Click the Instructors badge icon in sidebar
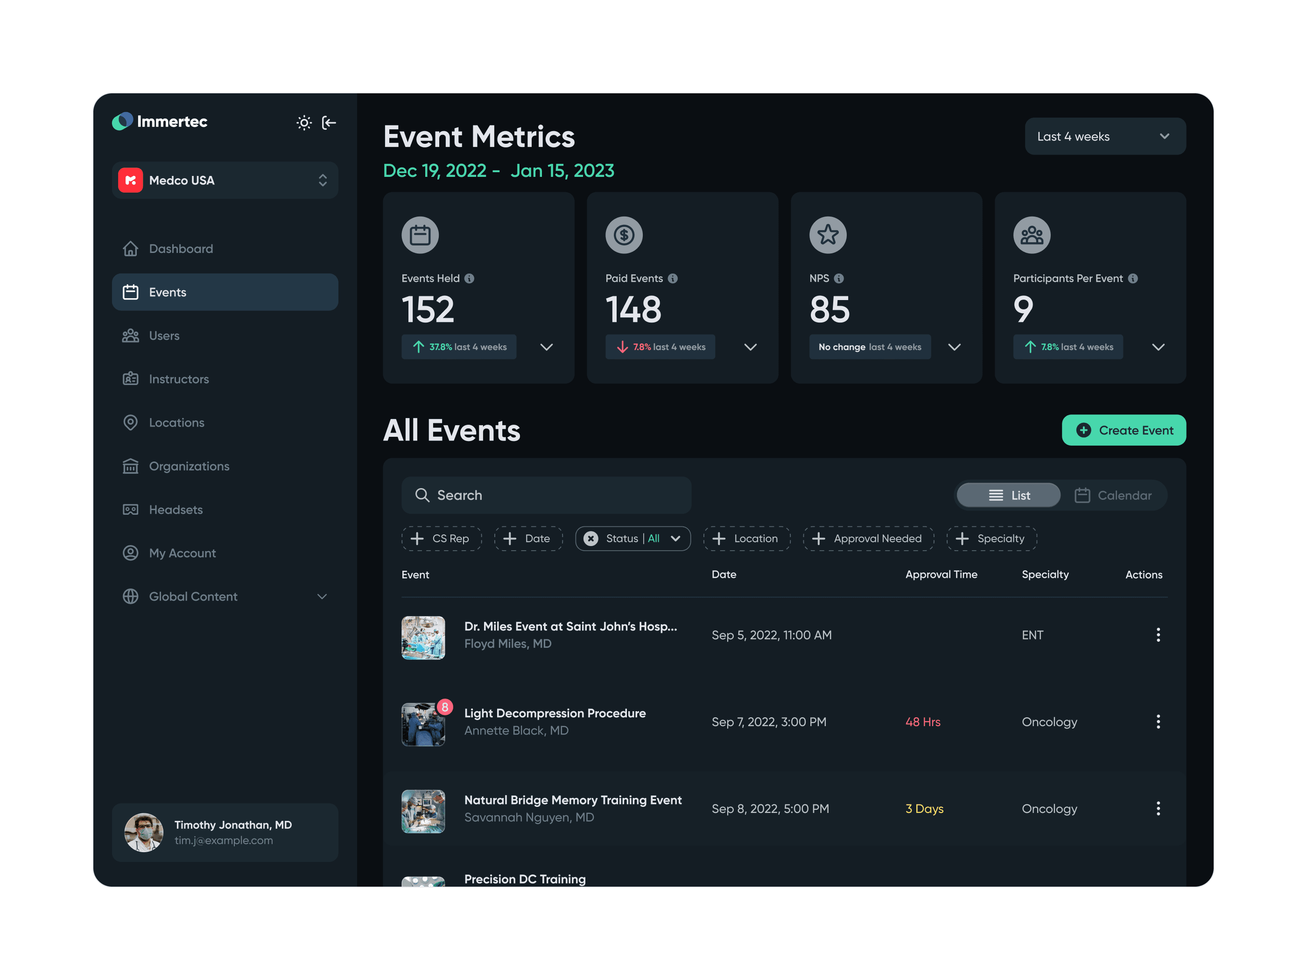This screenshot has width=1307, height=980. click(x=131, y=378)
